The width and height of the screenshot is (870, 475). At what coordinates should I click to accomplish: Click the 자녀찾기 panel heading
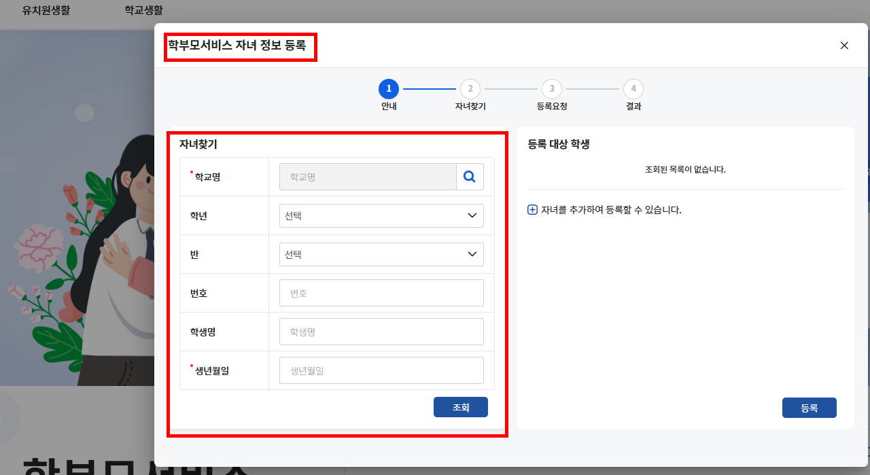(198, 144)
